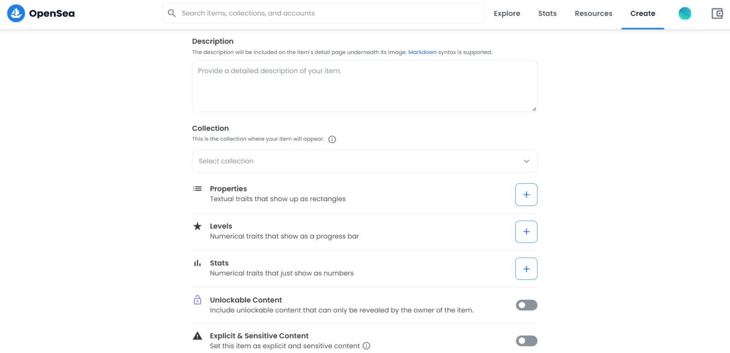Open the teal profile avatar
730x353 pixels.
(685, 13)
